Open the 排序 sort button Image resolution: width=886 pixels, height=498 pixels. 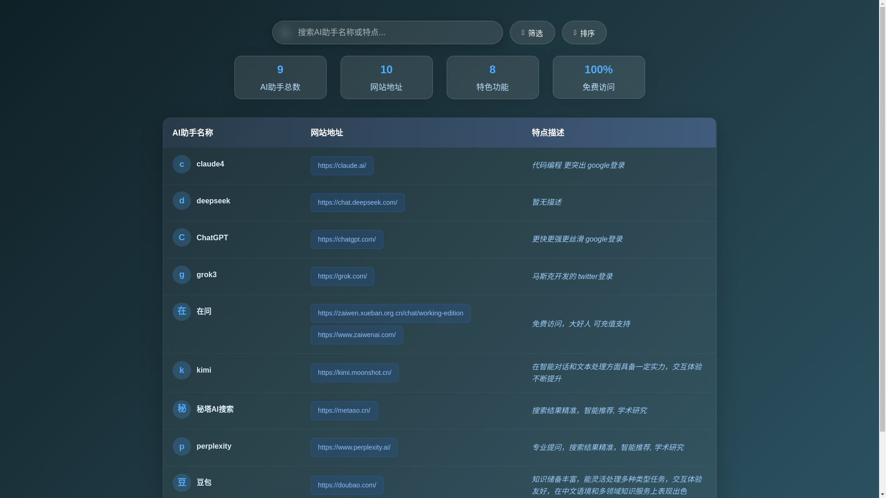click(x=584, y=33)
